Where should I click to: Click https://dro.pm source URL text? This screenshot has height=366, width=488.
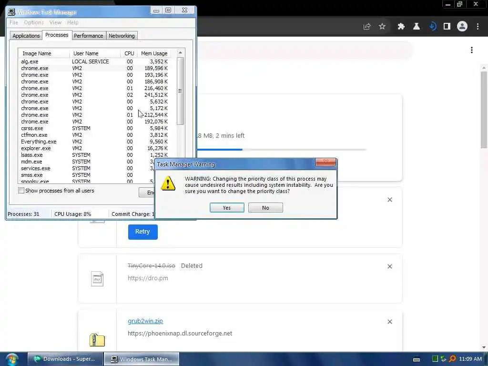[148, 278]
